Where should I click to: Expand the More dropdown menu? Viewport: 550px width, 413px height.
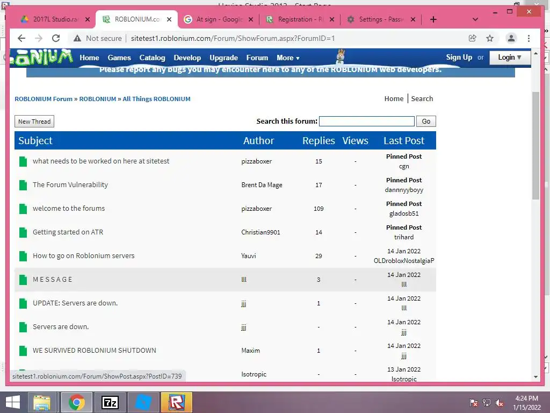288,58
